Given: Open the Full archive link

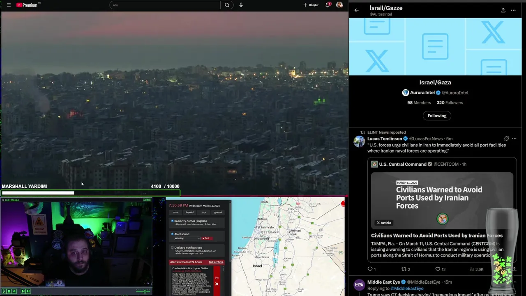Looking at the screenshot, I should tap(216, 262).
